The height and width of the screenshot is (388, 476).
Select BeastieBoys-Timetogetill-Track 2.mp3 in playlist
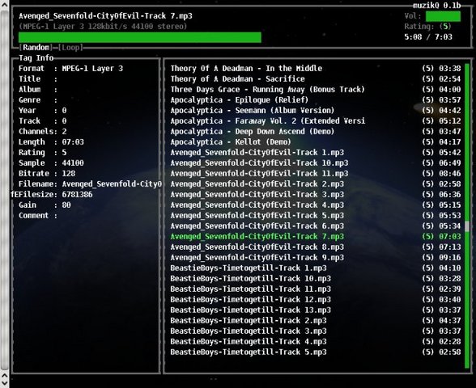tap(316, 321)
